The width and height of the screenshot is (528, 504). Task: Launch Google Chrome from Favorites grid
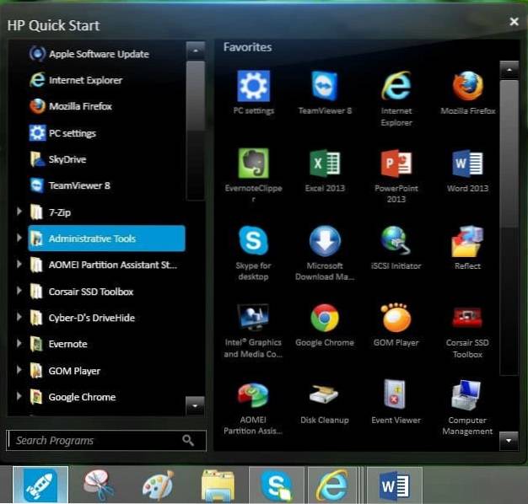tap(325, 318)
